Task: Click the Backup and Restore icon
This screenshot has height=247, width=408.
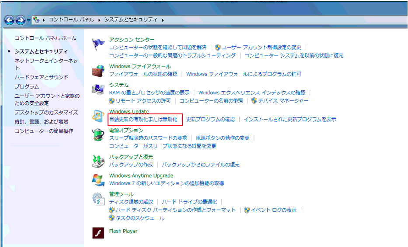Action: click(98, 162)
